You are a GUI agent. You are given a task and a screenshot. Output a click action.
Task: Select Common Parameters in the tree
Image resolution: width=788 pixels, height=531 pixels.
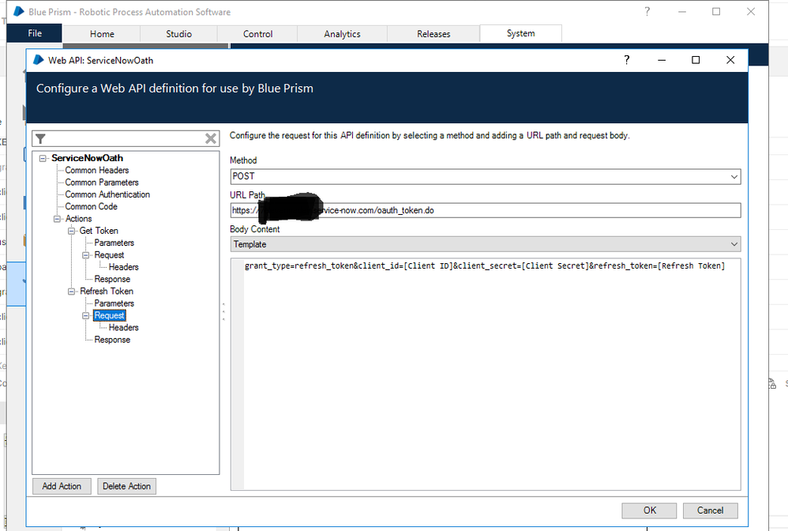pyautogui.click(x=102, y=182)
